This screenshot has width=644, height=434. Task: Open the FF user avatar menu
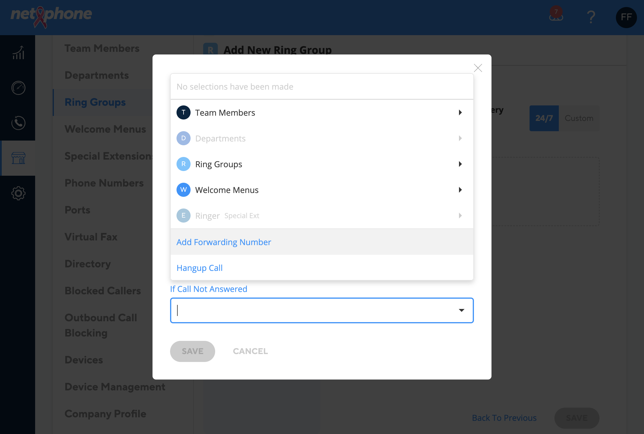click(x=626, y=17)
